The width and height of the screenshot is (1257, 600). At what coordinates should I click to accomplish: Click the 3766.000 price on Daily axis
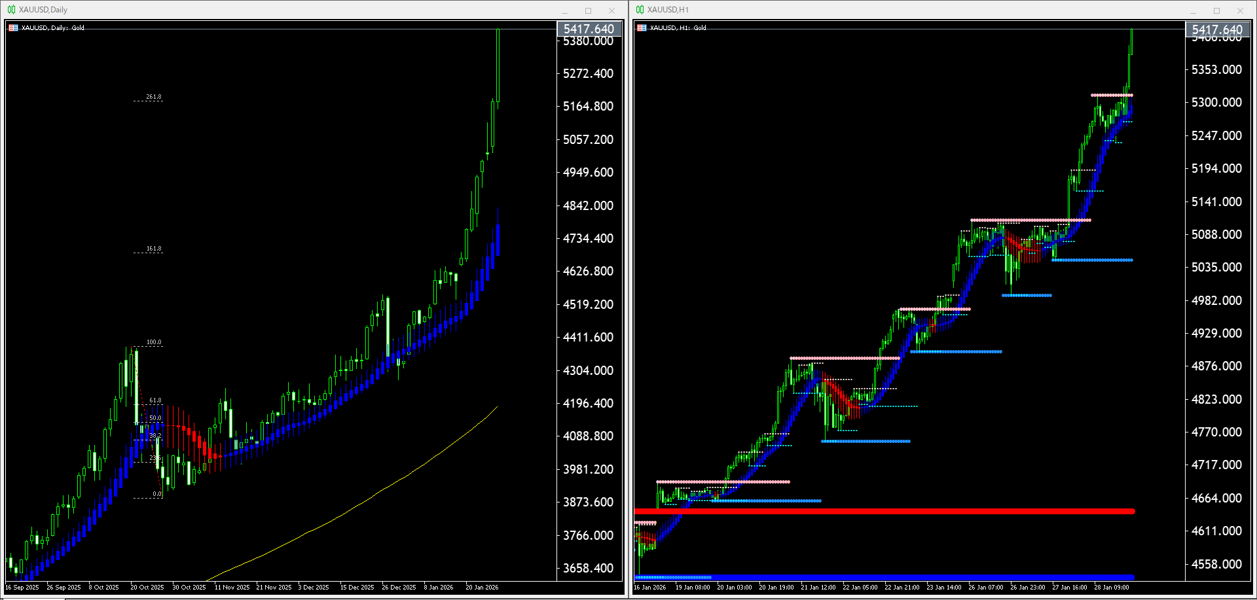[x=589, y=536]
